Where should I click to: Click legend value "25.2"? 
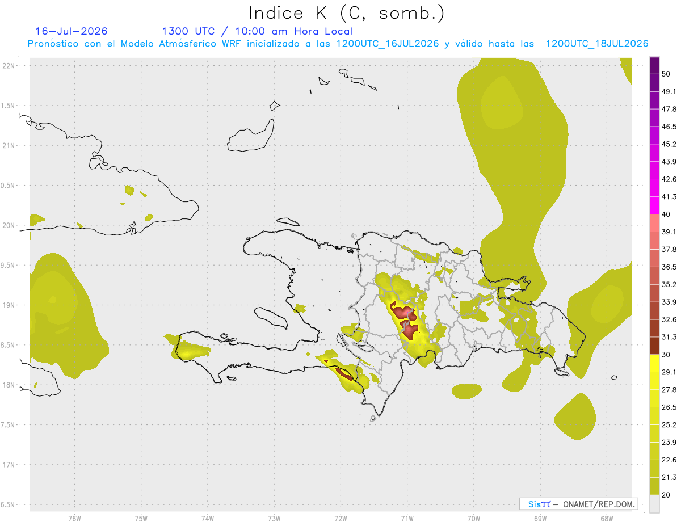pos(669,425)
